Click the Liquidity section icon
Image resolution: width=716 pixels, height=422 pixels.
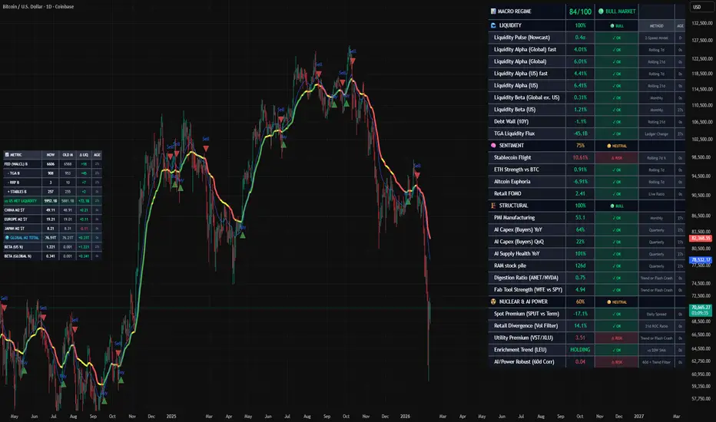(x=493, y=25)
